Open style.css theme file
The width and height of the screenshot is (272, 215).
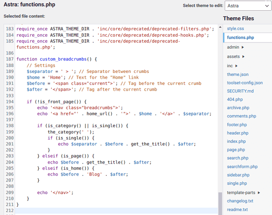(235, 28)
